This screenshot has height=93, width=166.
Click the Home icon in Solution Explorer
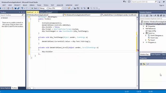(147, 16)
